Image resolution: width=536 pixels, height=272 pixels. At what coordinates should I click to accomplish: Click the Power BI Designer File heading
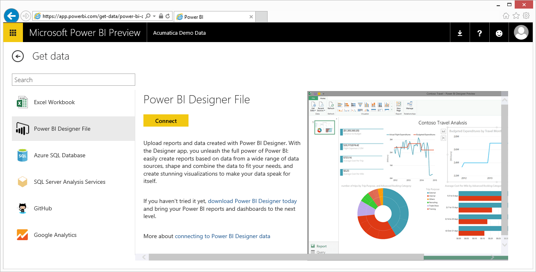197,100
